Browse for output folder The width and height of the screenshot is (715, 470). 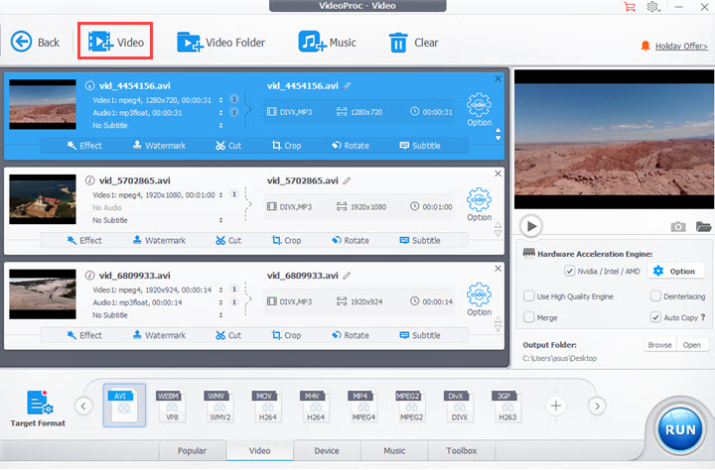(x=659, y=345)
